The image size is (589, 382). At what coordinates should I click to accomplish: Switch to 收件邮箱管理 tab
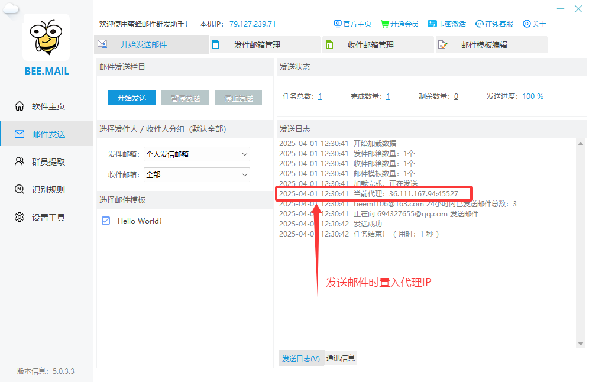pos(378,45)
